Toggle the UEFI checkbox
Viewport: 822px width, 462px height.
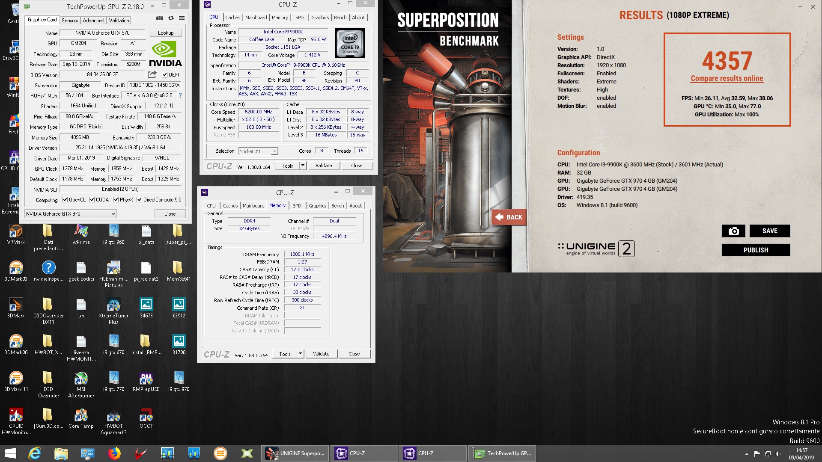pyautogui.click(x=164, y=74)
